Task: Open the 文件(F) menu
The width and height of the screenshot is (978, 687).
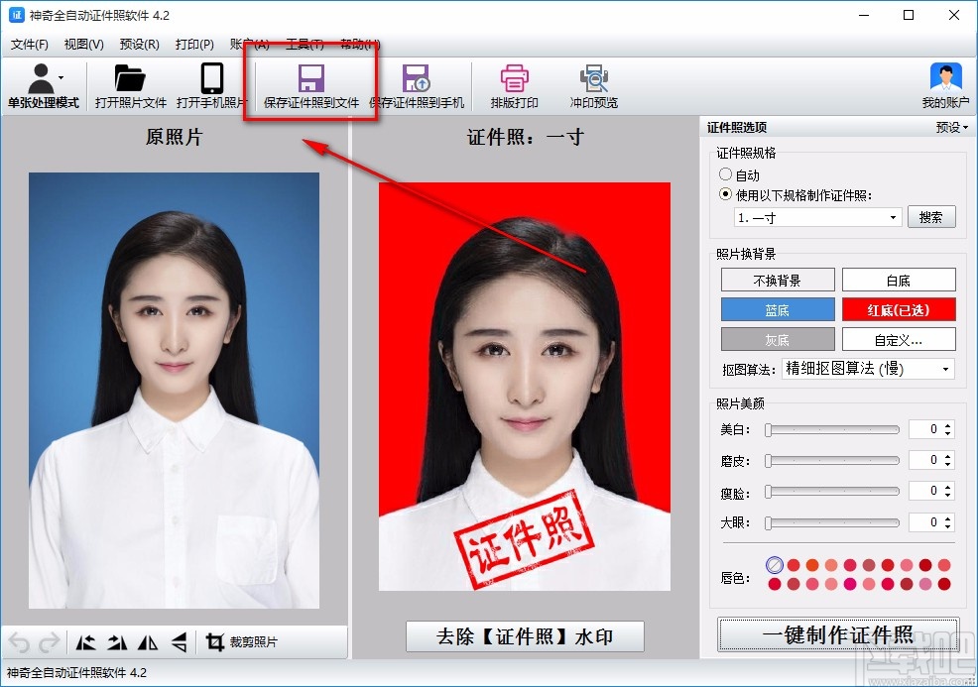Action: 30,45
